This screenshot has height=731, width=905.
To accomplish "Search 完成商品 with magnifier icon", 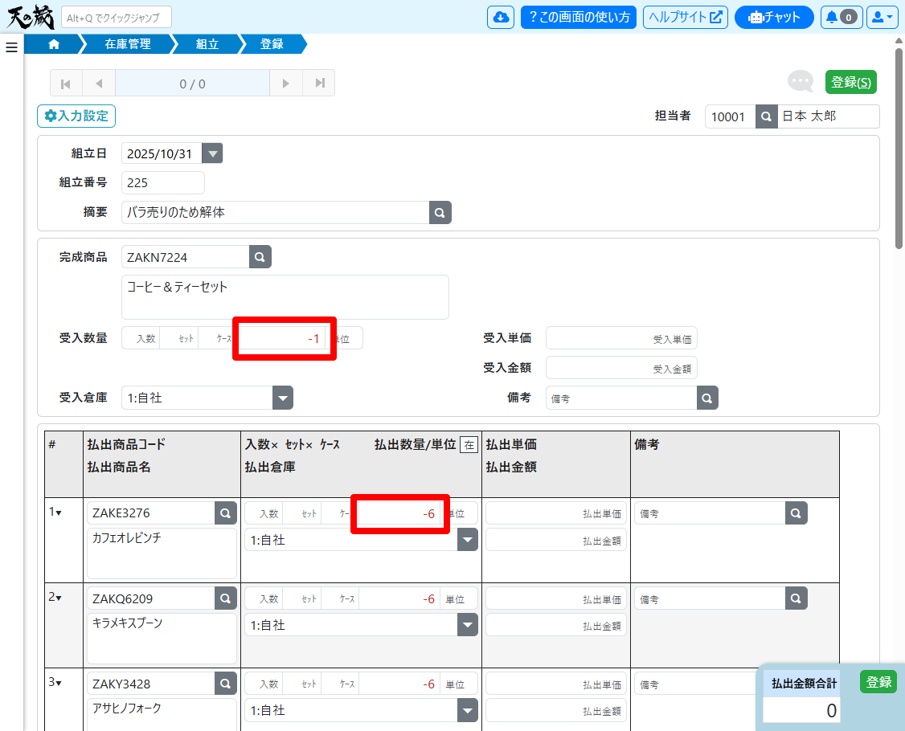I will 260,257.
